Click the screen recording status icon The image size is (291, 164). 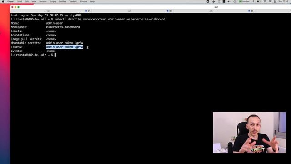(208, 1)
